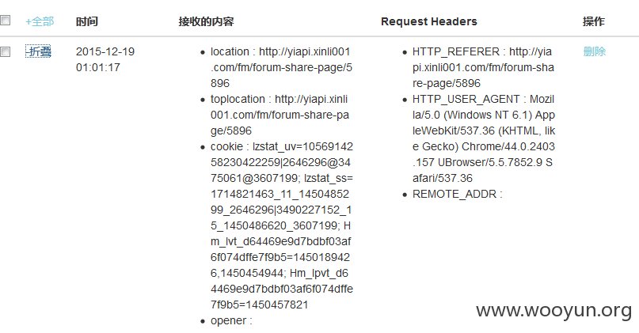Select the Request Headers column header
The image size is (639, 333).
click(x=428, y=21)
